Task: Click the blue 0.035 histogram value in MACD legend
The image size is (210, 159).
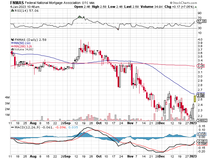Action: tap(73, 127)
